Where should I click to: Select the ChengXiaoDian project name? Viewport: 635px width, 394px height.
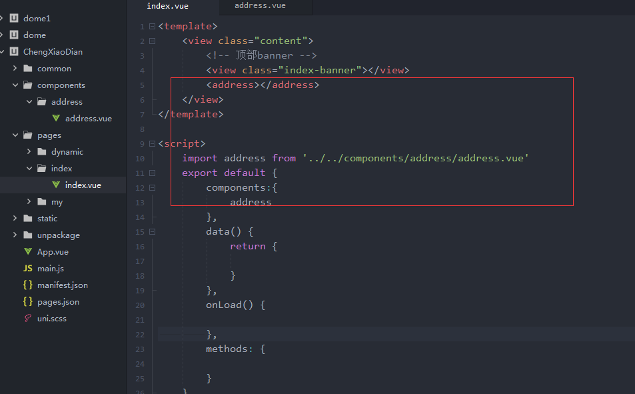click(53, 51)
